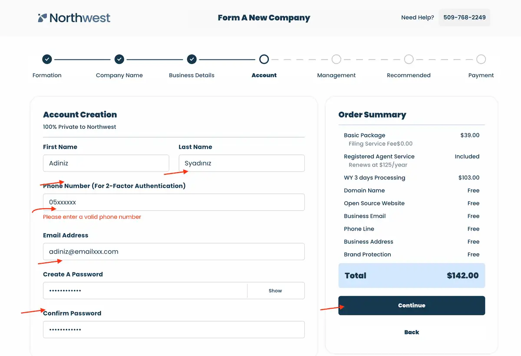Click the Basic Package line item
The width and height of the screenshot is (521, 356).
point(365,135)
